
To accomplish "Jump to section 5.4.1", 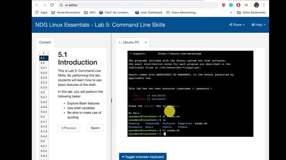I will click(x=44, y=122).
